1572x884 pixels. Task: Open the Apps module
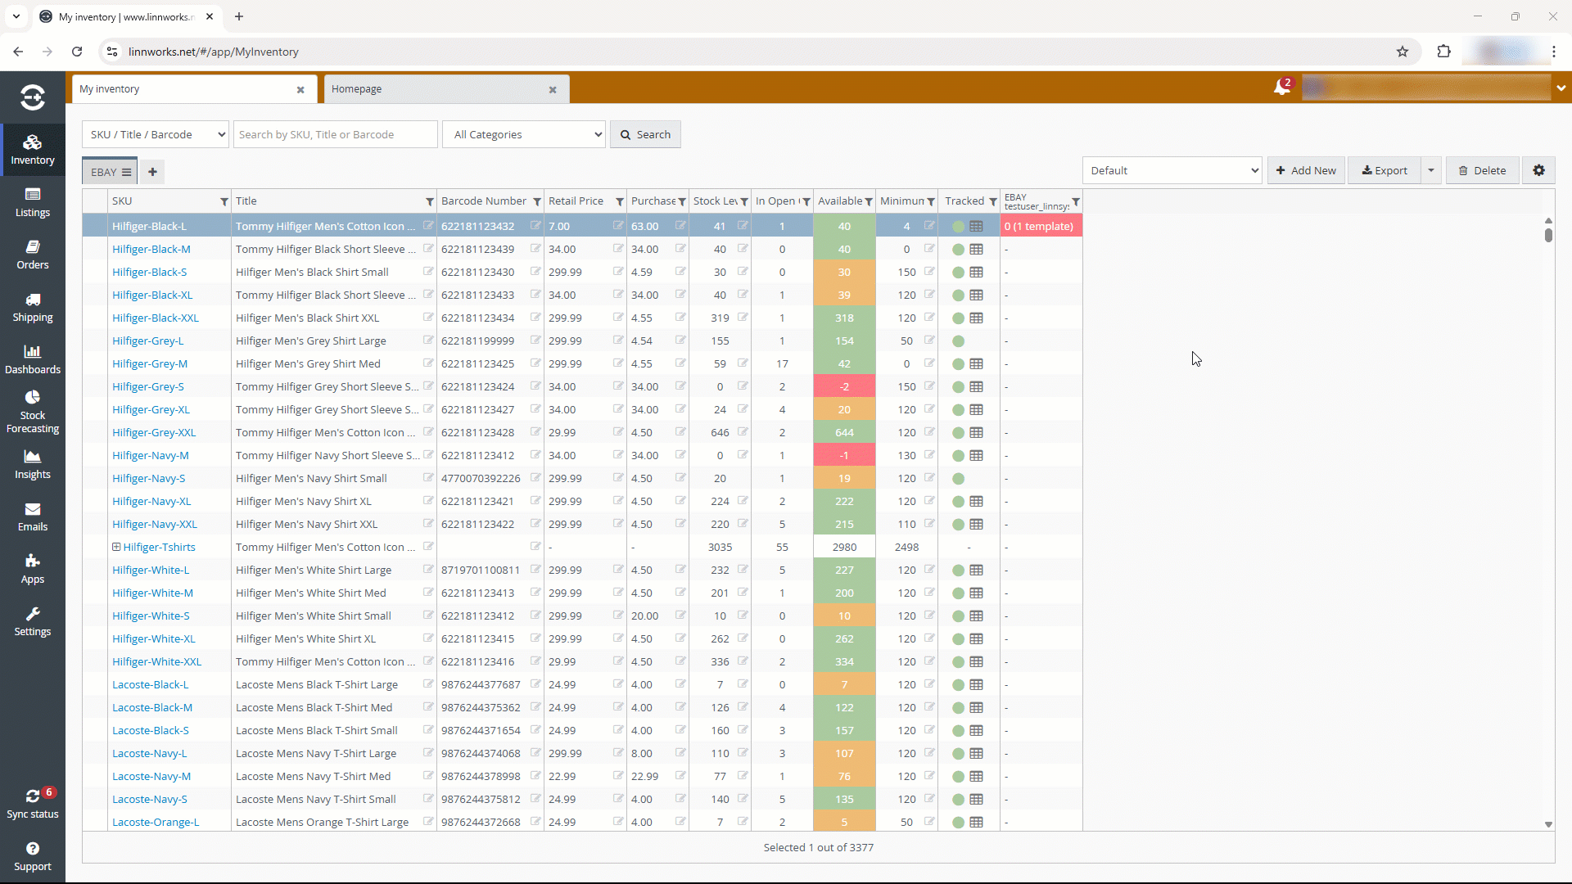coord(32,569)
